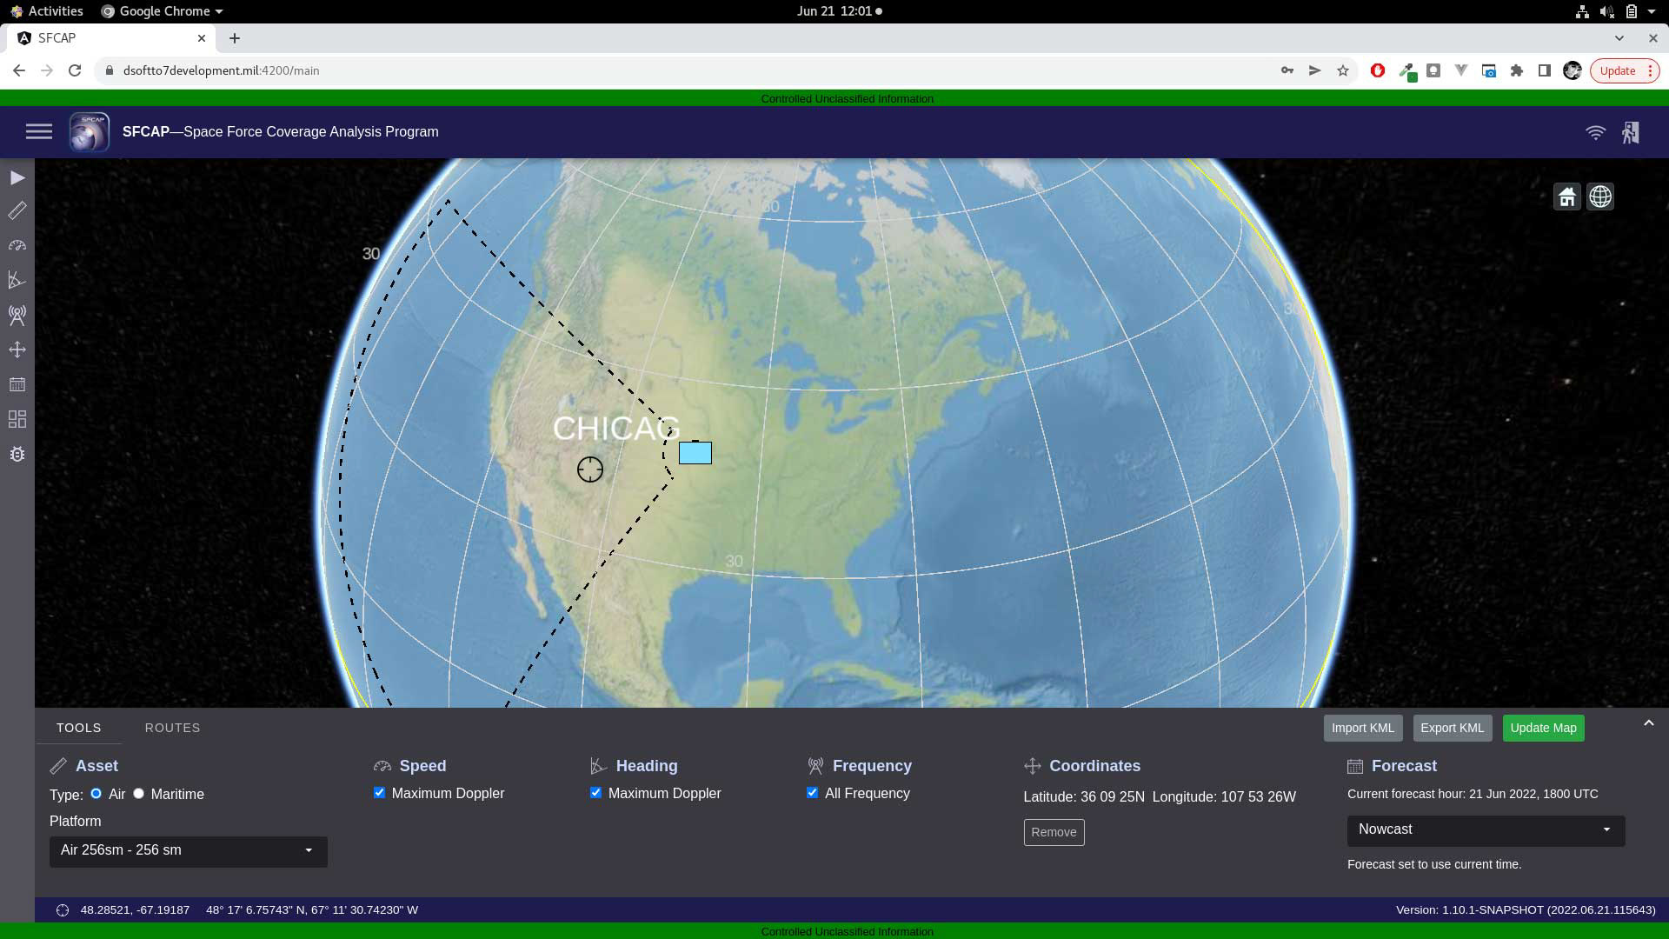Select the Asset ruler icon in sidebar

[17, 211]
